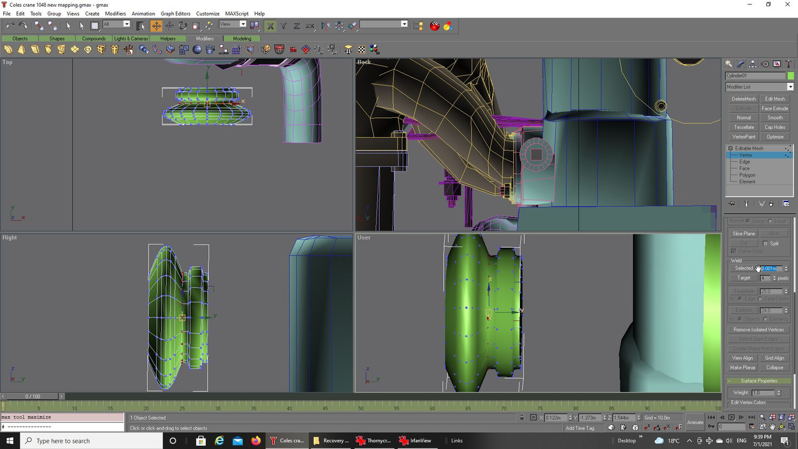
Task: Click the Optimize modifier button
Action: [x=775, y=136]
